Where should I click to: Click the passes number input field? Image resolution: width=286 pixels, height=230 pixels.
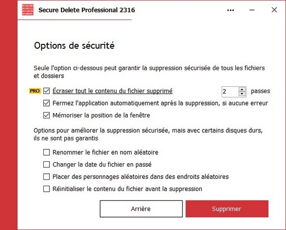pos(229,91)
